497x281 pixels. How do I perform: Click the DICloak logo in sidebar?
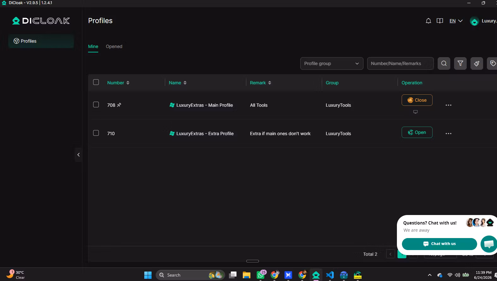click(41, 21)
